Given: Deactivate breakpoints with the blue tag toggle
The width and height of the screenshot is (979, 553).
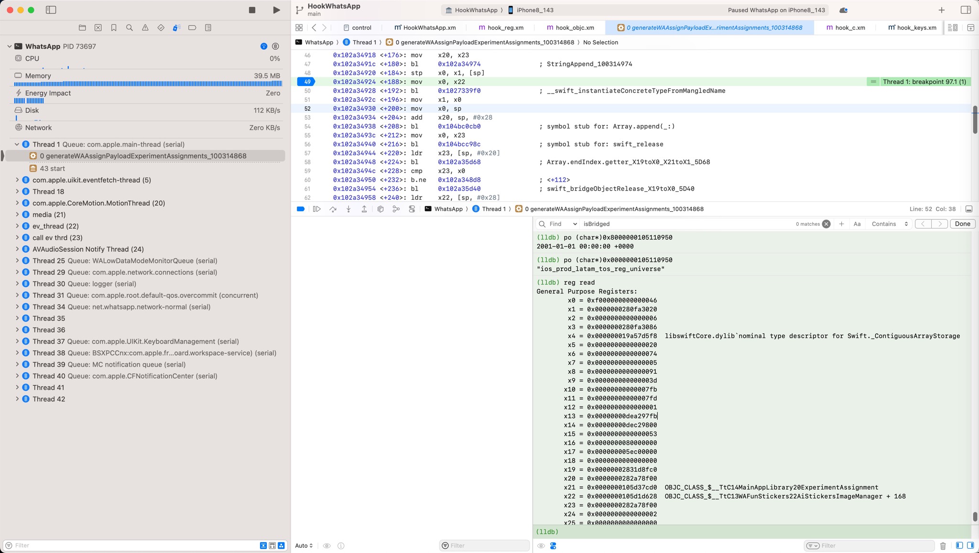Looking at the screenshot, I should (x=301, y=209).
